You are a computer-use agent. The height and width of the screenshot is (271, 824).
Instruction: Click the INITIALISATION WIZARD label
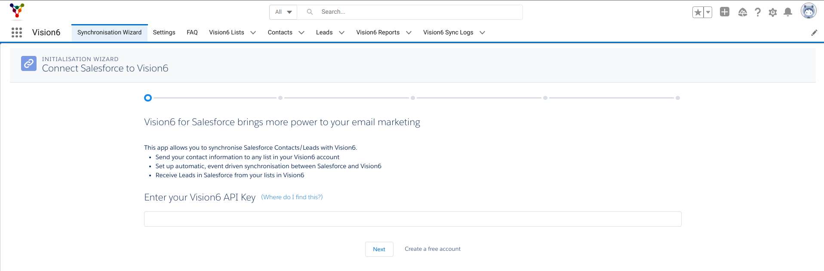(x=80, y=59)
